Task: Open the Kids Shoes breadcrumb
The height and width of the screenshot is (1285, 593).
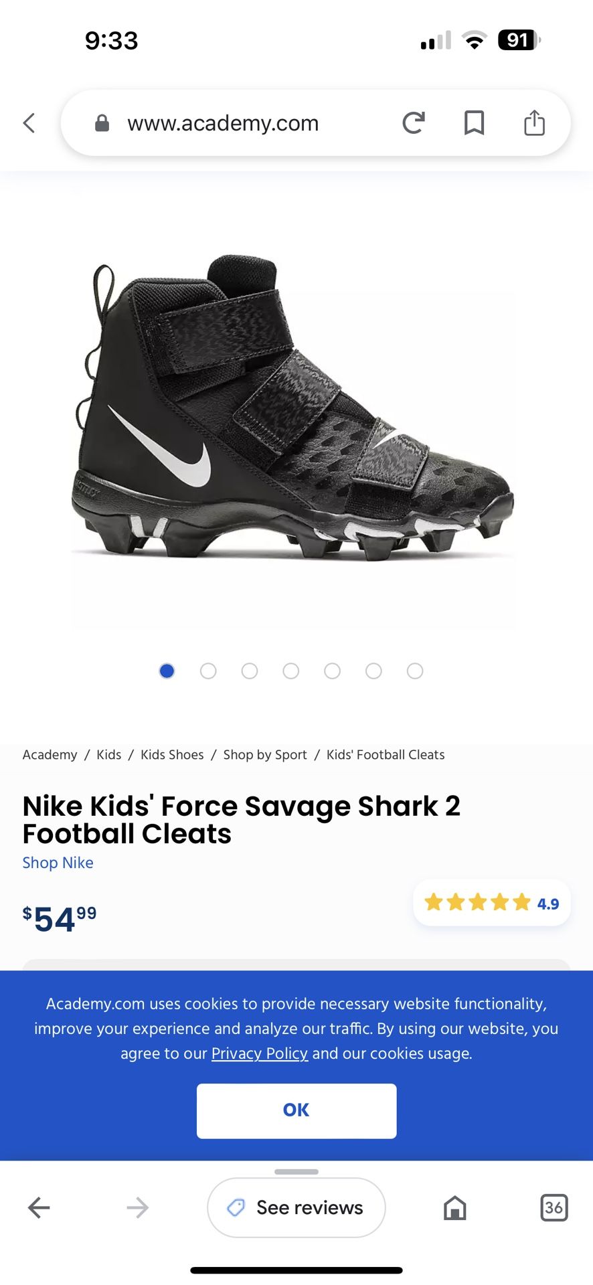Action: [x=172, y=755]
